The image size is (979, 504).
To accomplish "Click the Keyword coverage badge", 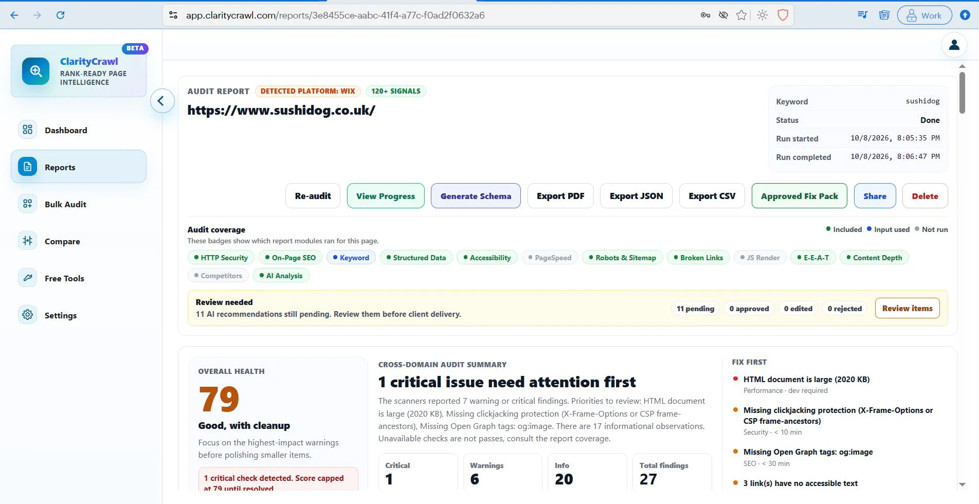I will coord(351,258).
